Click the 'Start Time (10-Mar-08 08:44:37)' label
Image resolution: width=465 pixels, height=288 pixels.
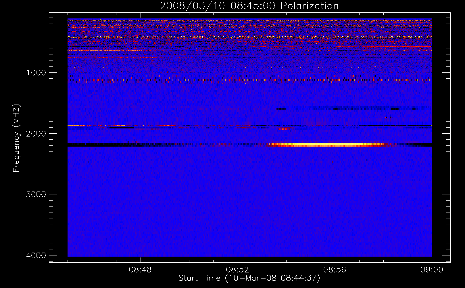click(249, 278)
